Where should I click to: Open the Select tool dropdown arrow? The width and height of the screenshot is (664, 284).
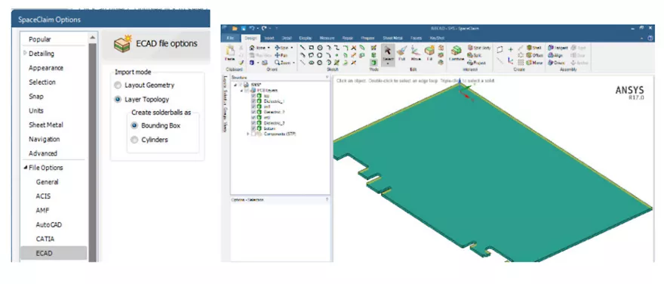tap(388, 63)
